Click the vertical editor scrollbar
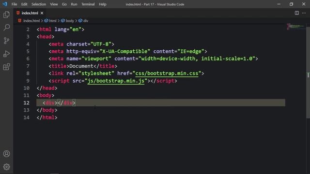Image resolution: width=310 pixels, height=174 pixels. 308,73
